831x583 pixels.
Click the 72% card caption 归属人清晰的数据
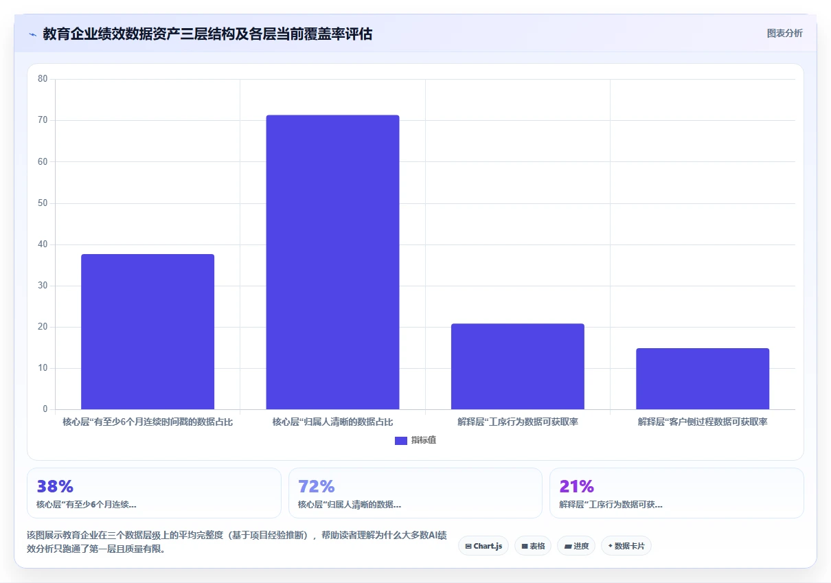click(x=350, y=505)
